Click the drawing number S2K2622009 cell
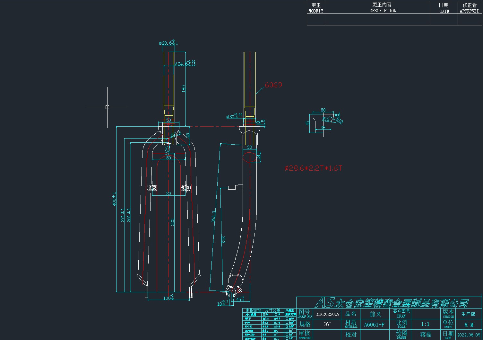 327,314
